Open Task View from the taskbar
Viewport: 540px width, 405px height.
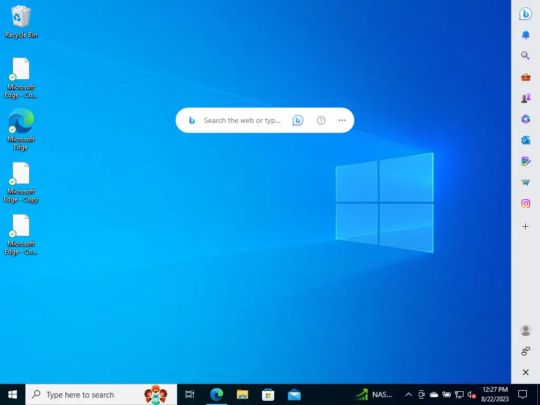coord(190,394)
